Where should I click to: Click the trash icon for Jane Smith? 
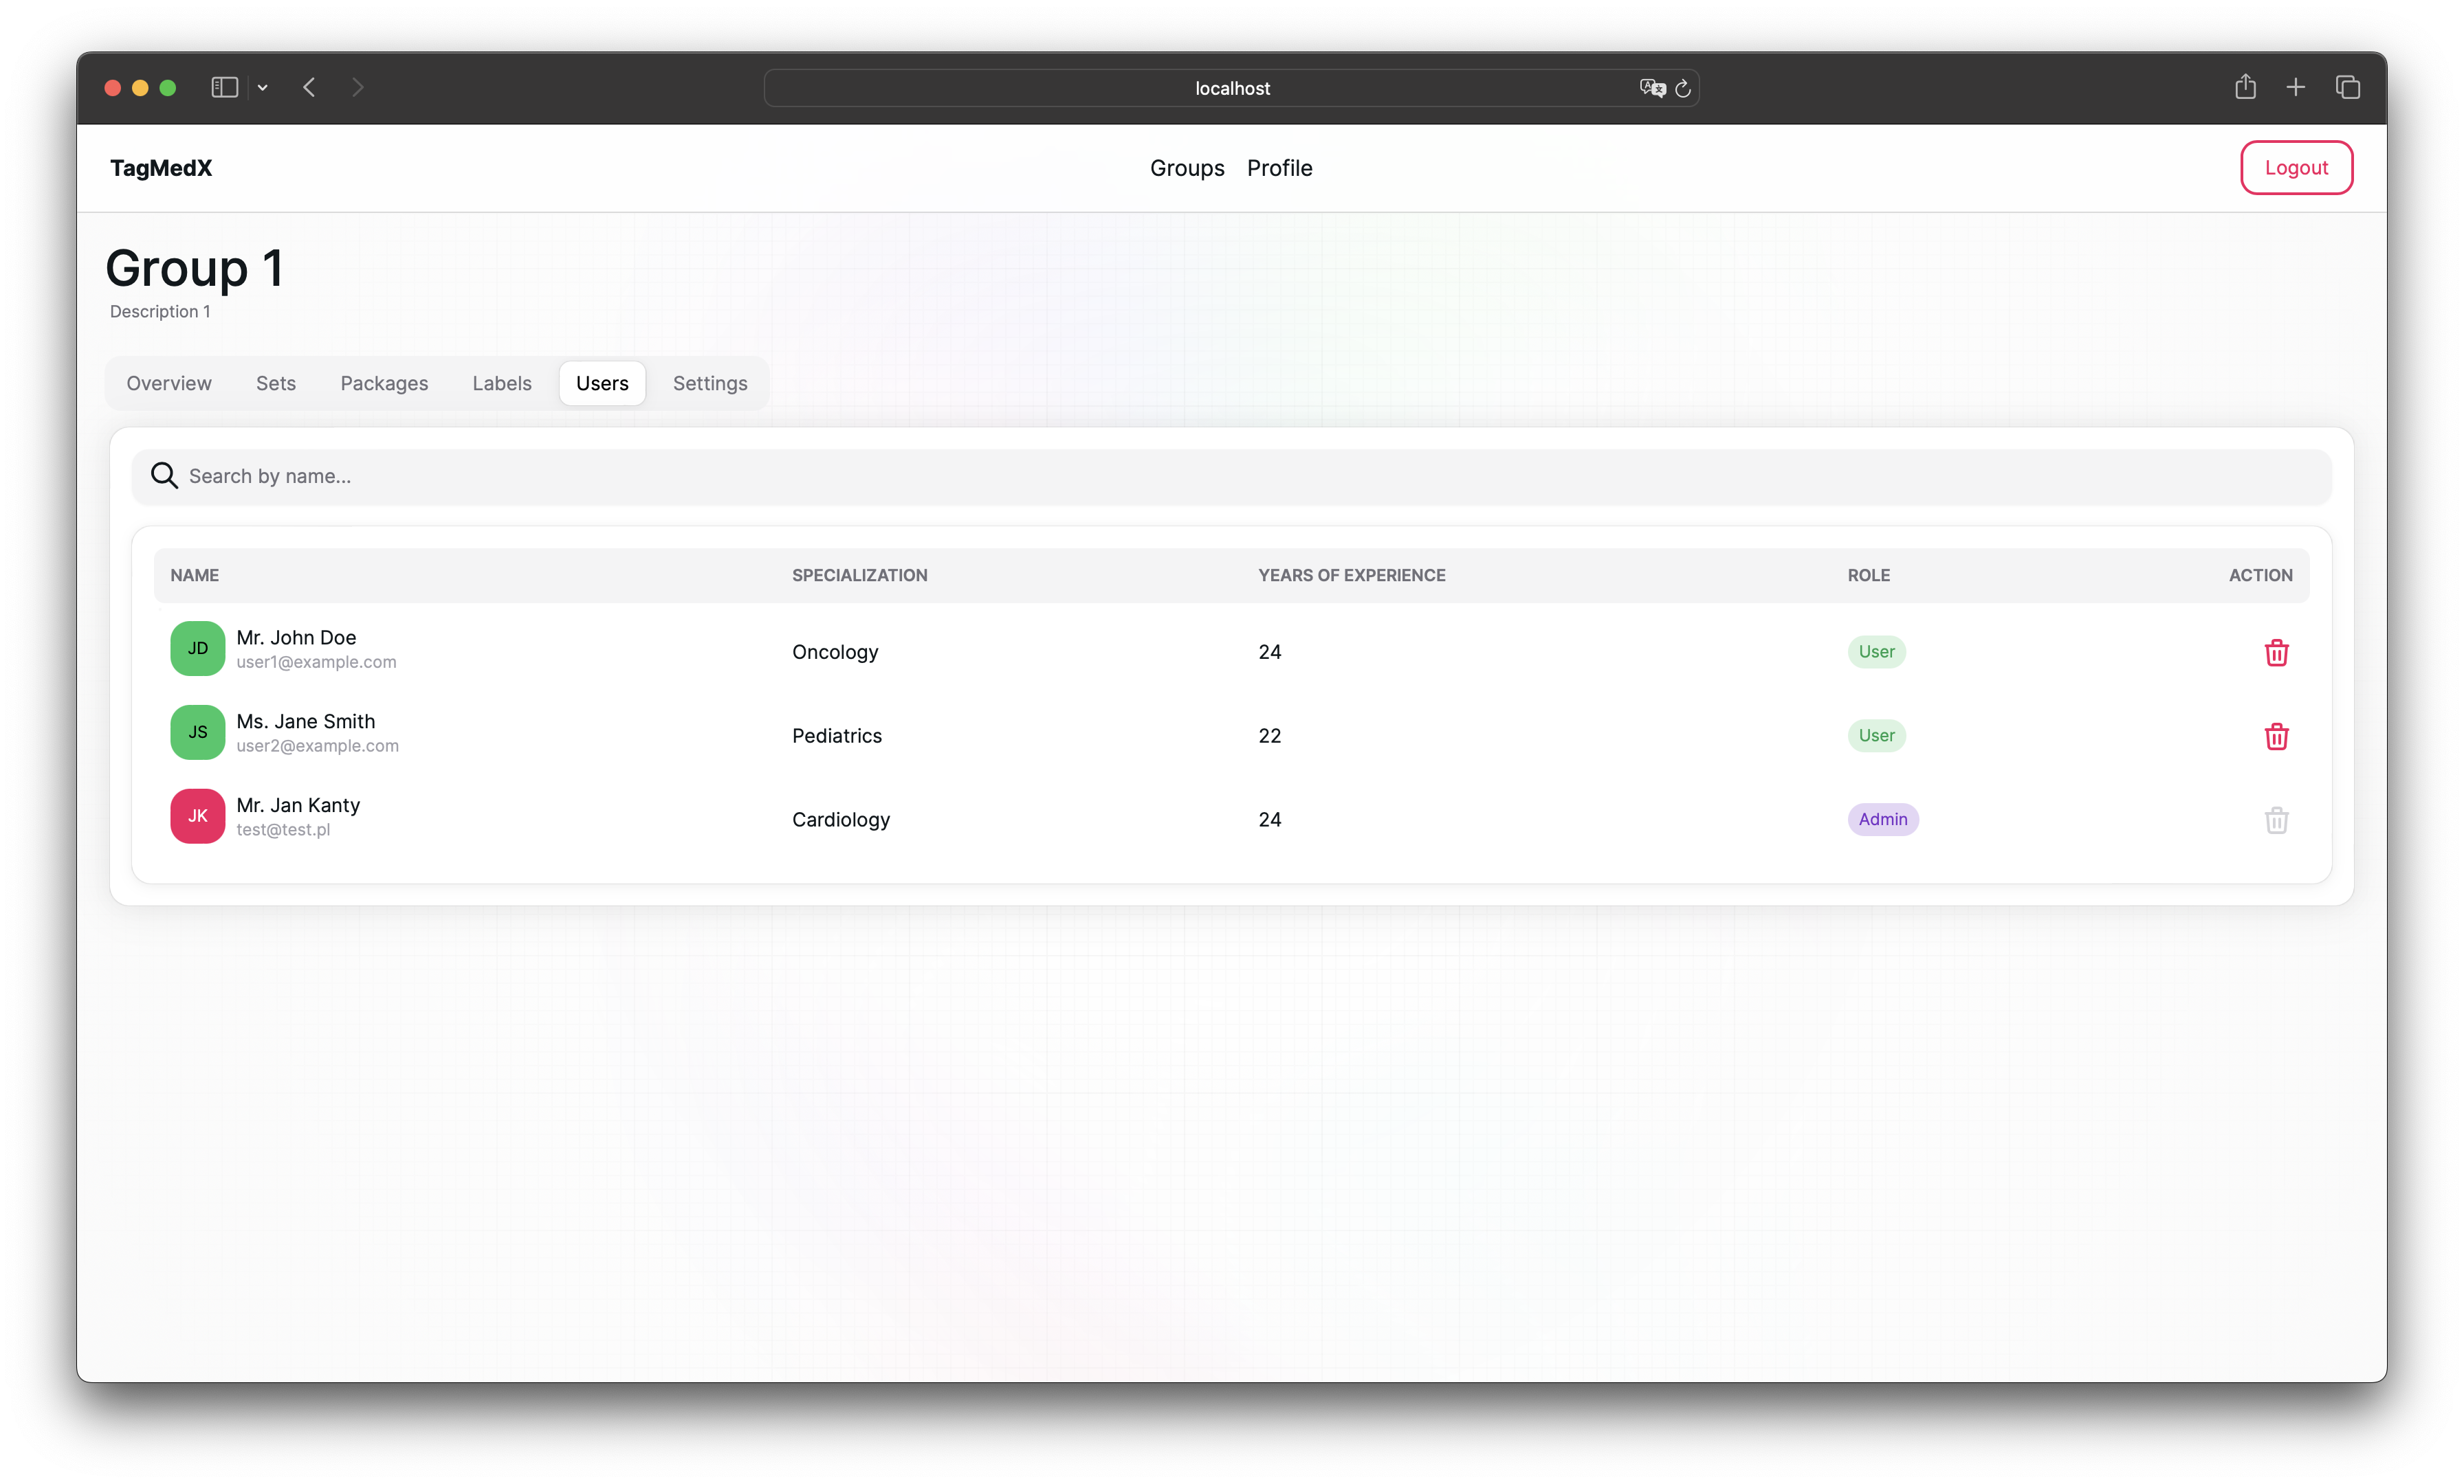pos(2276,737)
